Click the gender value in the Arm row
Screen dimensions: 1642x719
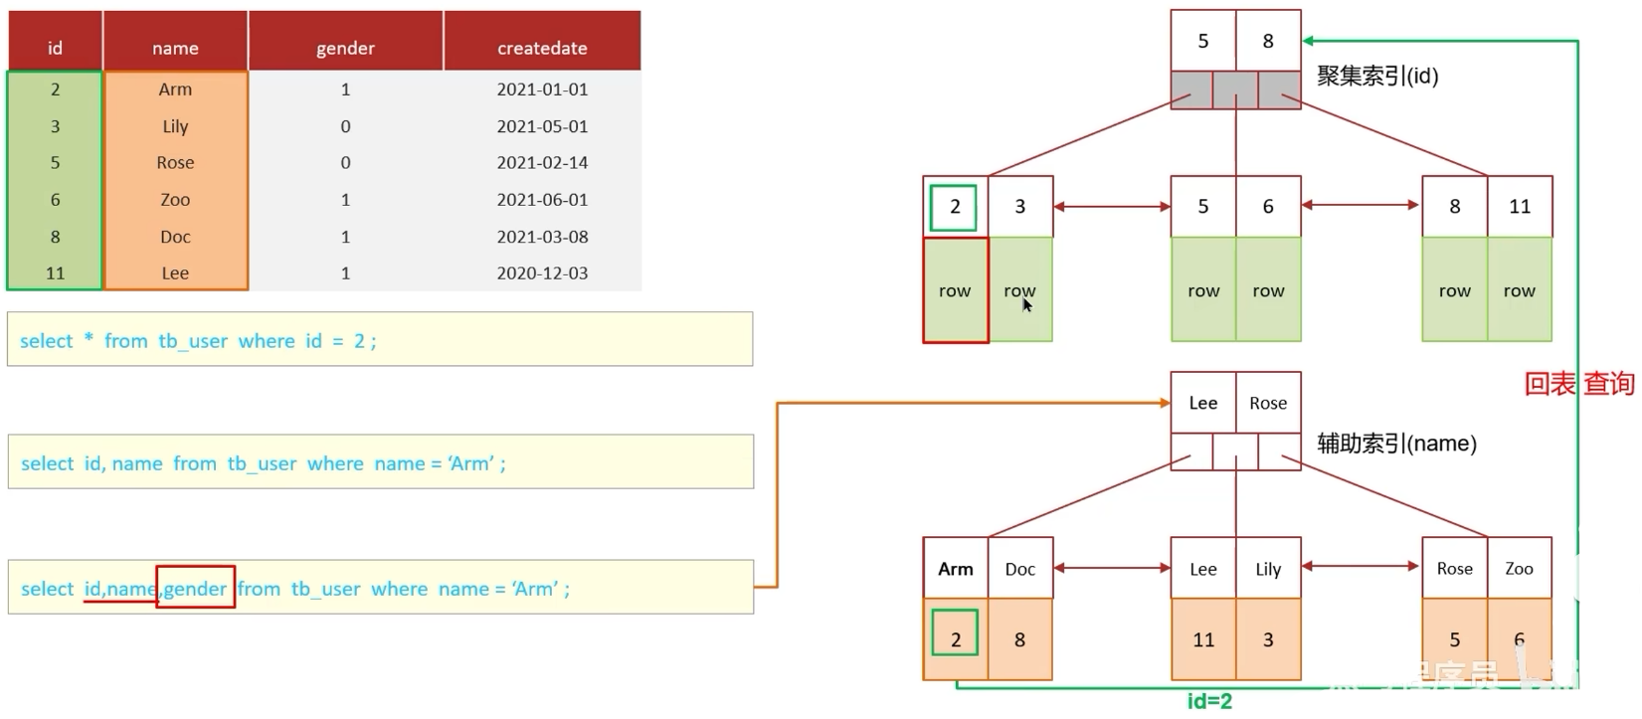click(x=345, y=90)
